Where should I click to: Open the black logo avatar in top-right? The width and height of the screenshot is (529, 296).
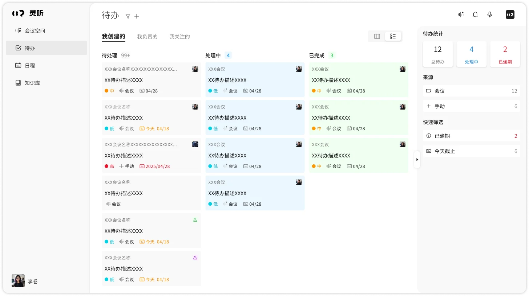[x=510, y=15]
